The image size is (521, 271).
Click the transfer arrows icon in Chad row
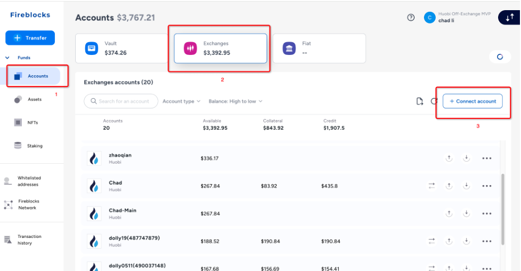(x=431, y=186)
